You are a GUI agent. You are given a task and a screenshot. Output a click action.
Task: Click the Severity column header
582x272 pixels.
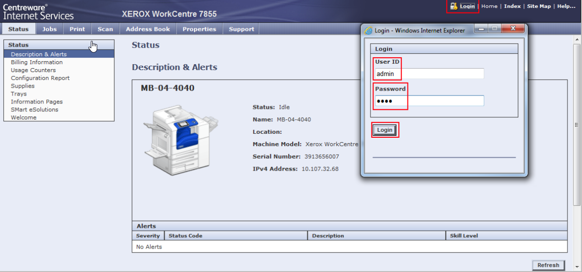click(x=148, y=236)
